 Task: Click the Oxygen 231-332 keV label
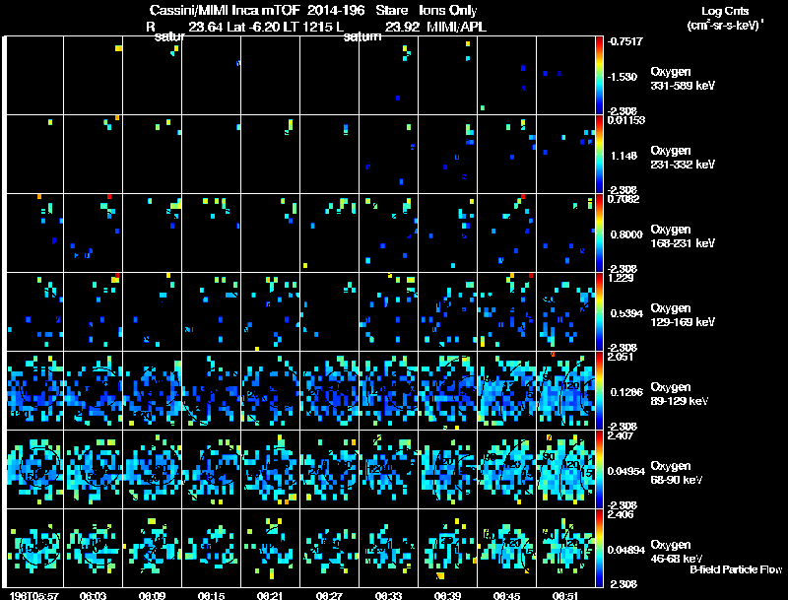[683, 157]
